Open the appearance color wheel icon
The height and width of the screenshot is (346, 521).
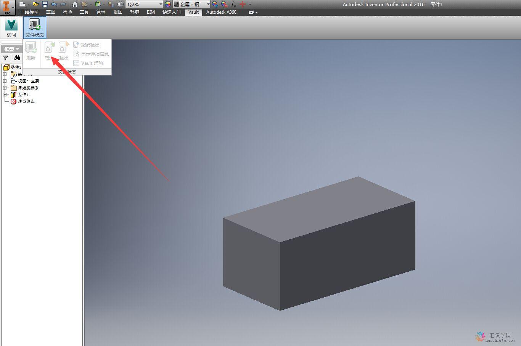point(168,4)
